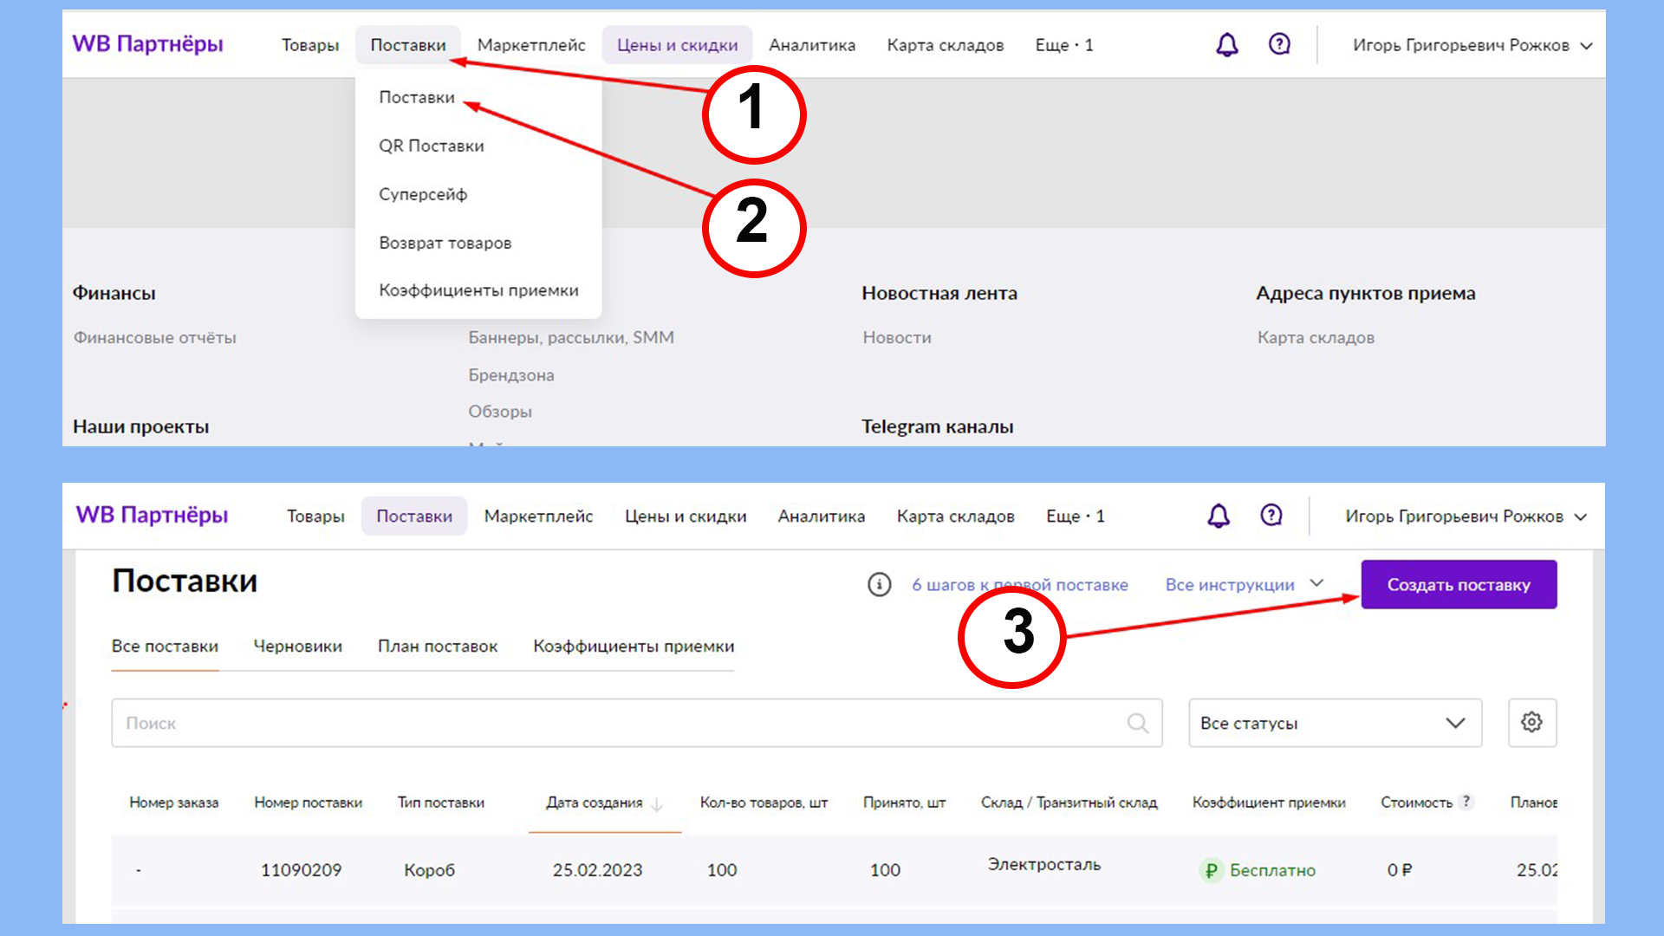Switch to Черновики tab
This screenshot has width=1664, height=936.
tap(297, 647)
